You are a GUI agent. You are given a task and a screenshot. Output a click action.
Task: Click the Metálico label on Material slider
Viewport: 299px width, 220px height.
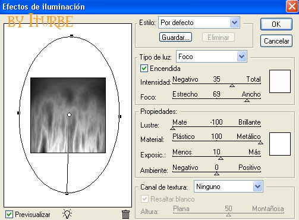click(x=248, y=137)
